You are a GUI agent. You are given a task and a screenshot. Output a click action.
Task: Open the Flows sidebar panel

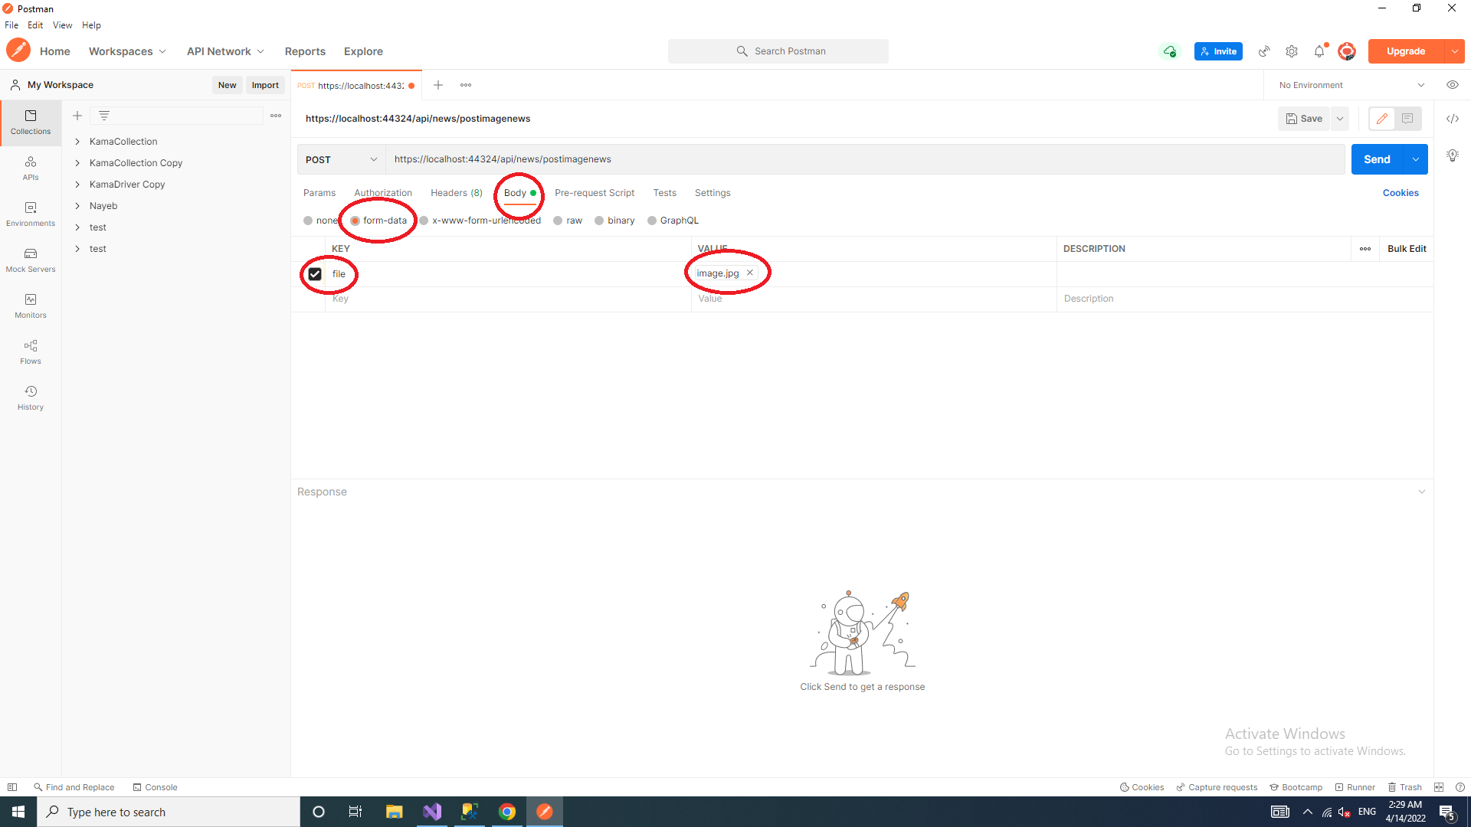click(31, 351)
